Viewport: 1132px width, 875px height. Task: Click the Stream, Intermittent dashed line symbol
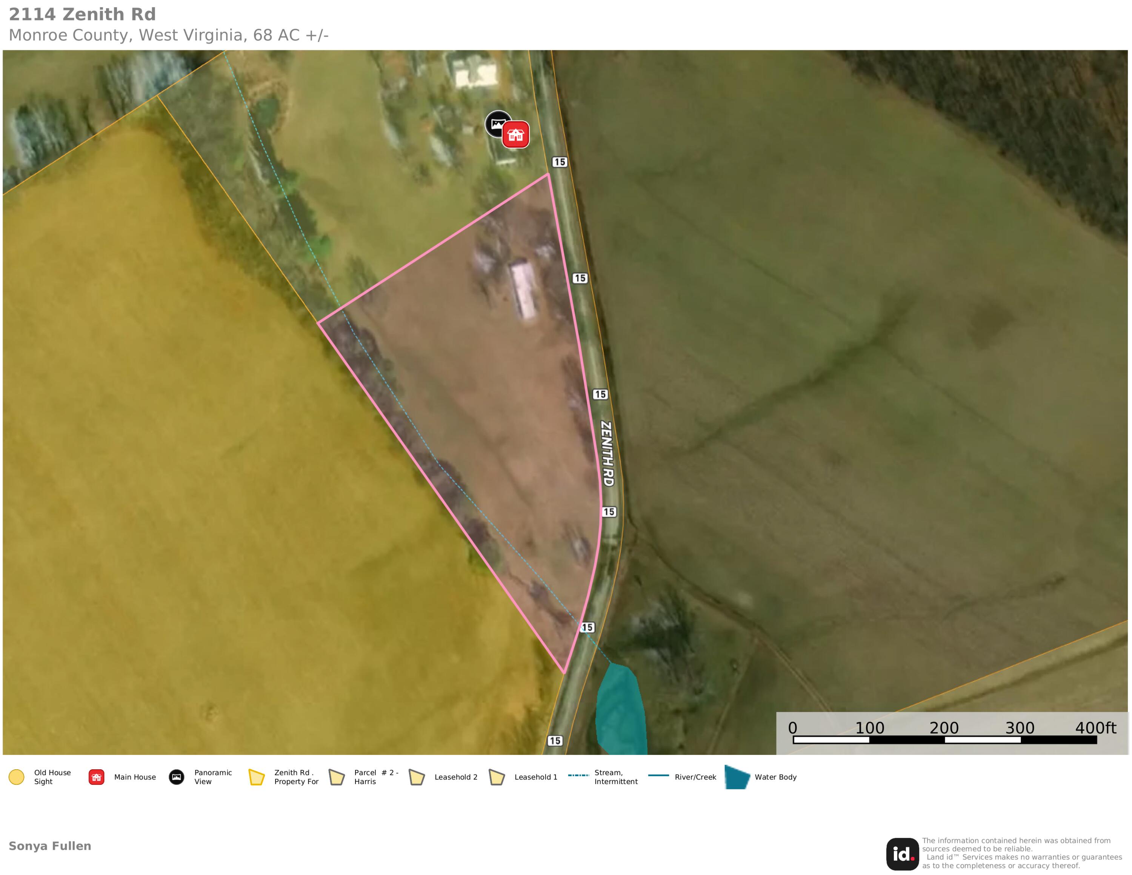[578, 775]
